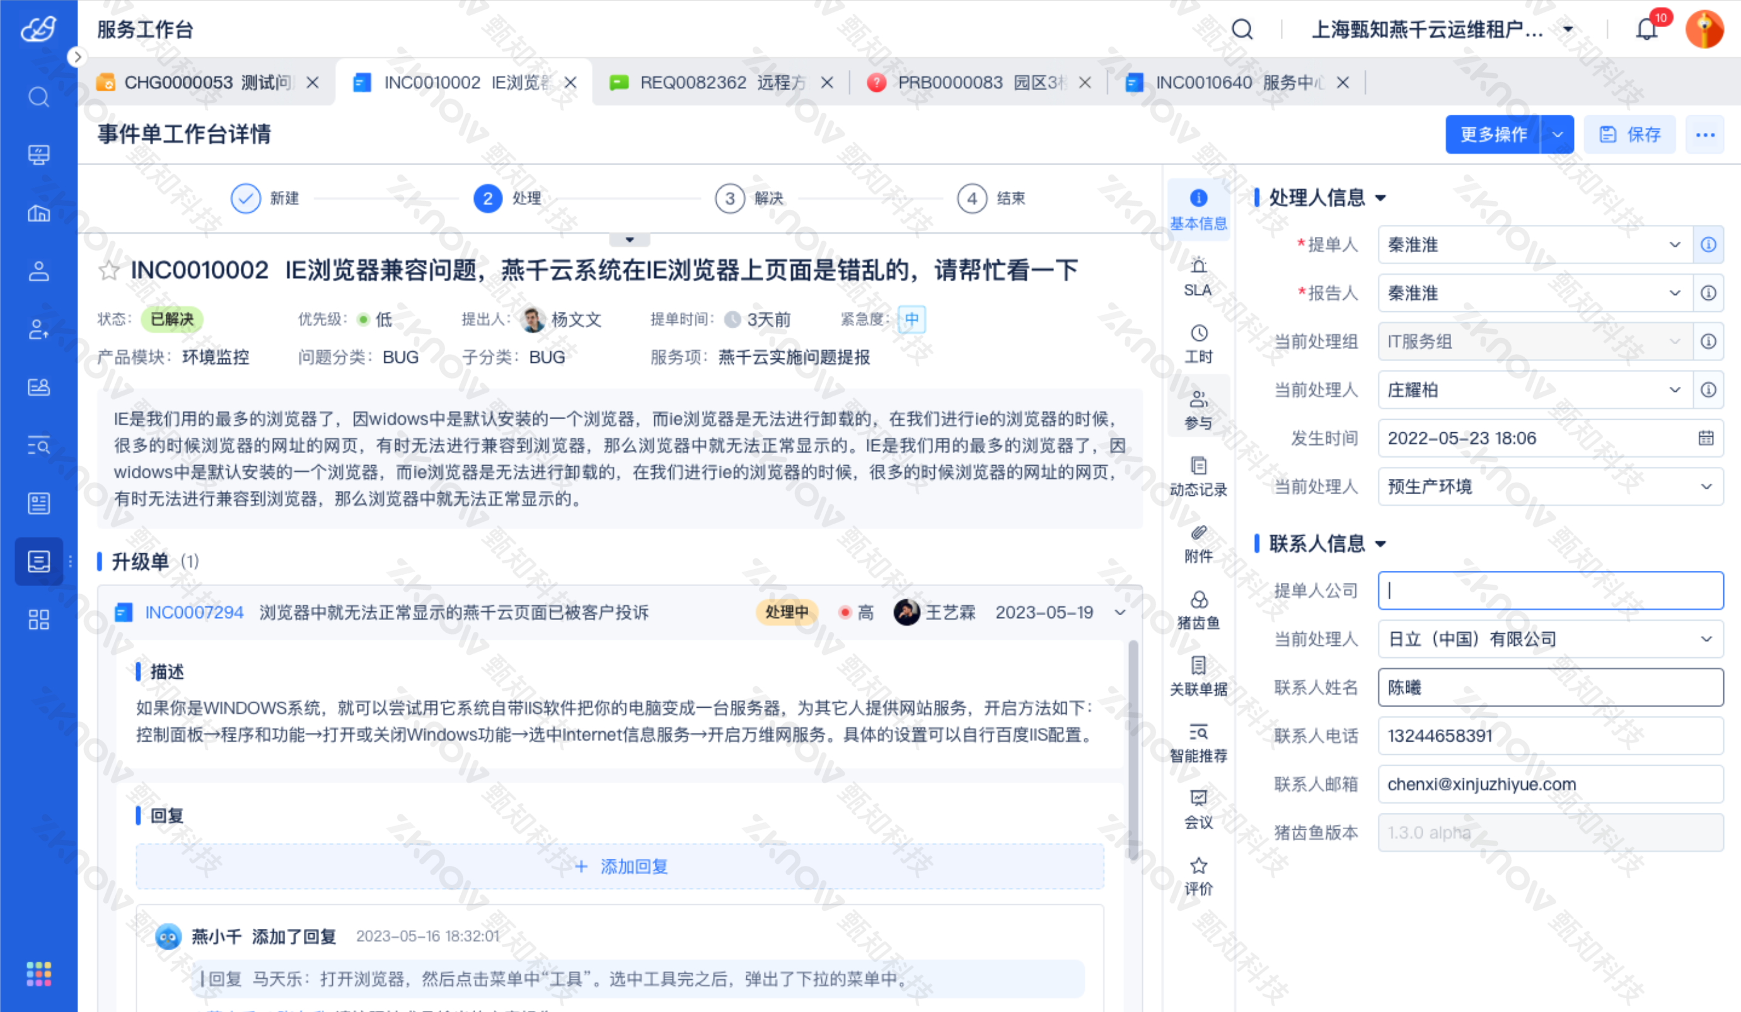Open the building chart icon in sidebar
Viewport: 1741px width, 1012px height.
coord(38,213)
